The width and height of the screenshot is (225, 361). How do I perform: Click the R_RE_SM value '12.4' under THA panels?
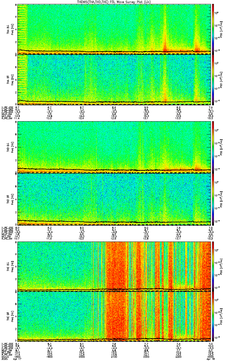pos(82,119)
